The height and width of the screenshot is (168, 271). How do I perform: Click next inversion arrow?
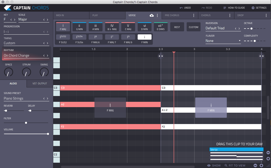(x=239, y=29)
